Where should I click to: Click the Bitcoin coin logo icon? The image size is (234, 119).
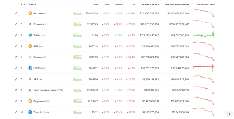coord(30,13)
